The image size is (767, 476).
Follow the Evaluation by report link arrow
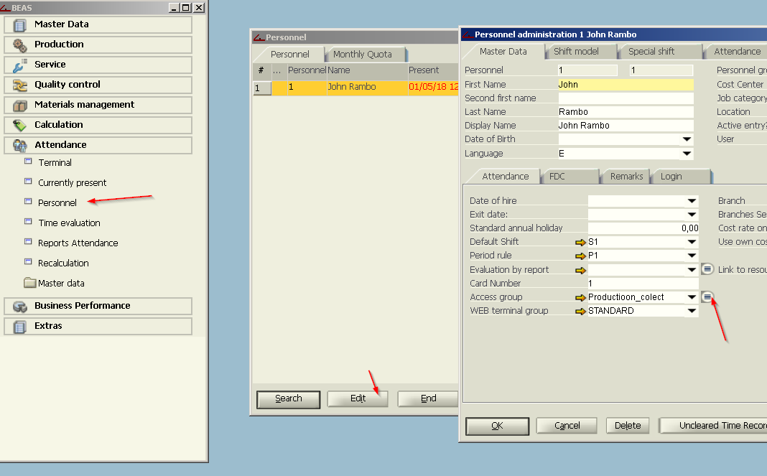pos(580,270)
